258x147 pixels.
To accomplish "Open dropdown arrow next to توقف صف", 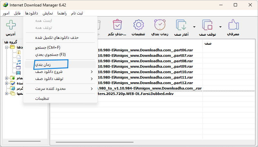I will [220, 27].
